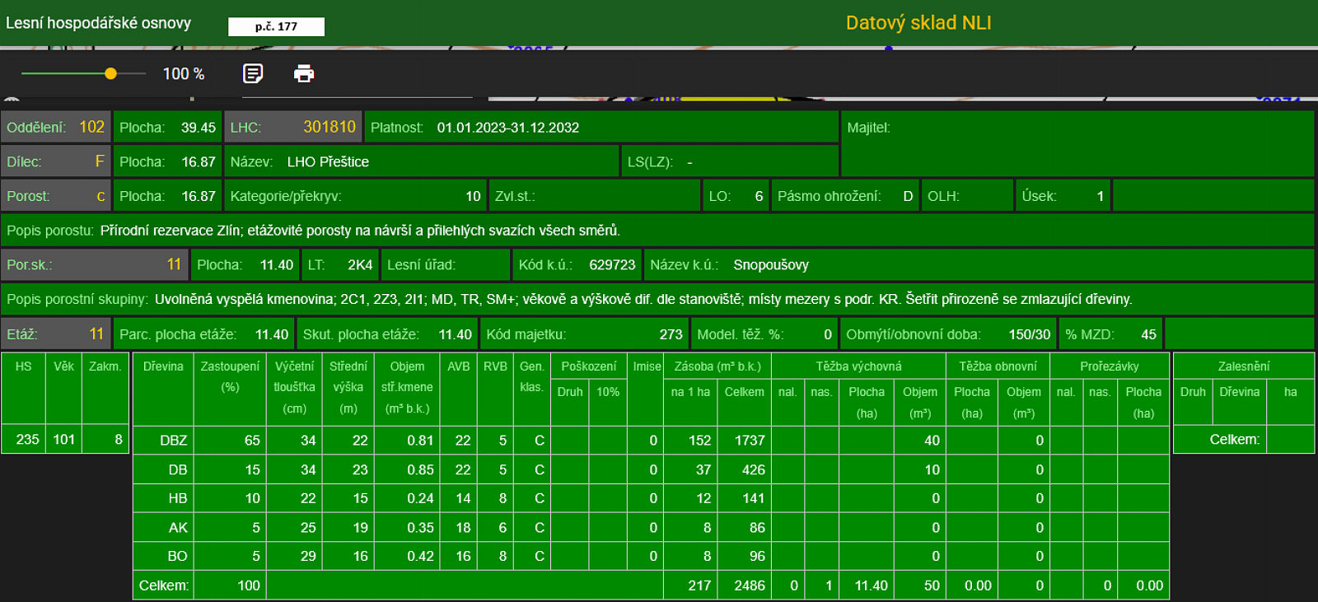Click Název k.ú. Snopoušovy cell
This screenshot has height=602, width=1318.
979,264
